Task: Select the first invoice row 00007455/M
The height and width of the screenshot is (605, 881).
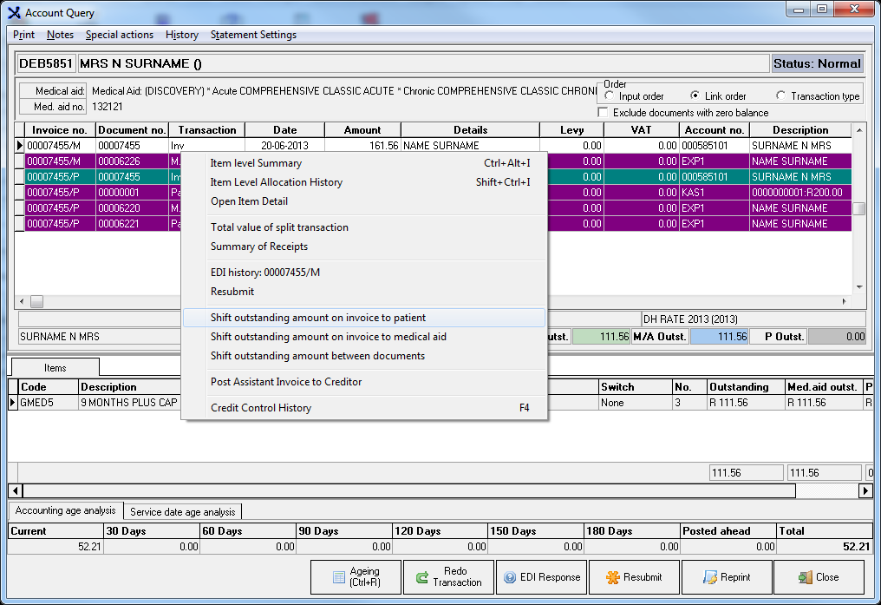Action: 55,146
